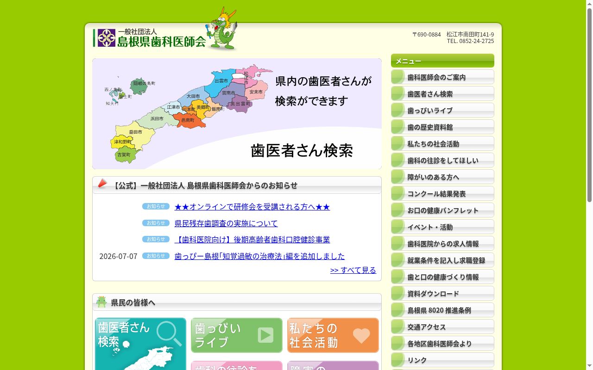Click the magnifier icon on 歯医者さん検索 tile
Screen dimensions: 593x370
[x=169, y=333]
